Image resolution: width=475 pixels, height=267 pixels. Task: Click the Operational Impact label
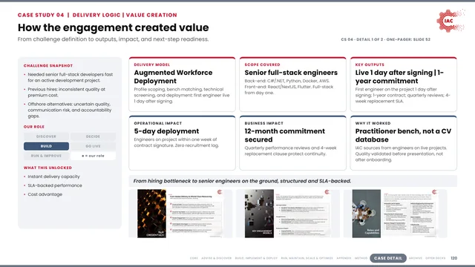[x=158, y=123]
